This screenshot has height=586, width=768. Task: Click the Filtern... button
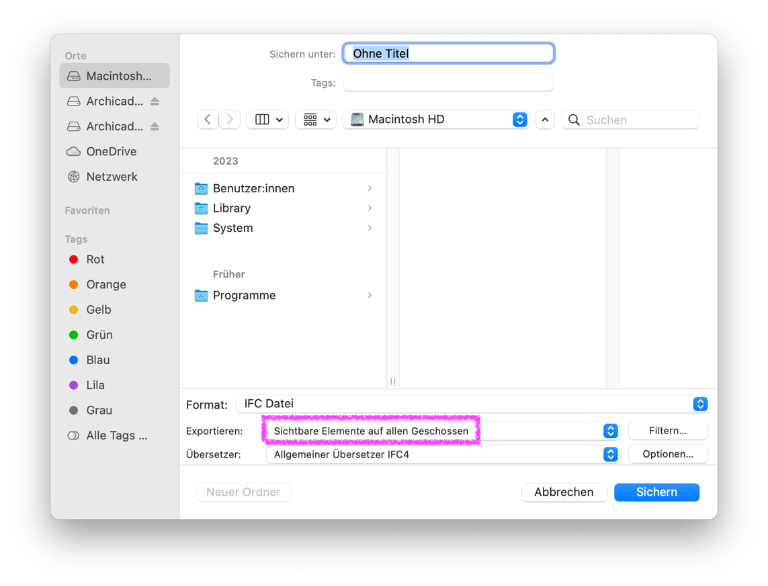tap(668, 431)
